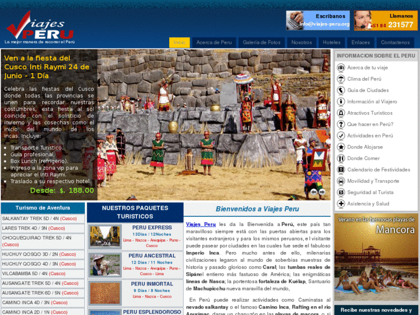Click the Mancora beaches banner
Image resolution: width=420 pixels, height=315 pixels.
pyautogui.click(x=376, y=257)
